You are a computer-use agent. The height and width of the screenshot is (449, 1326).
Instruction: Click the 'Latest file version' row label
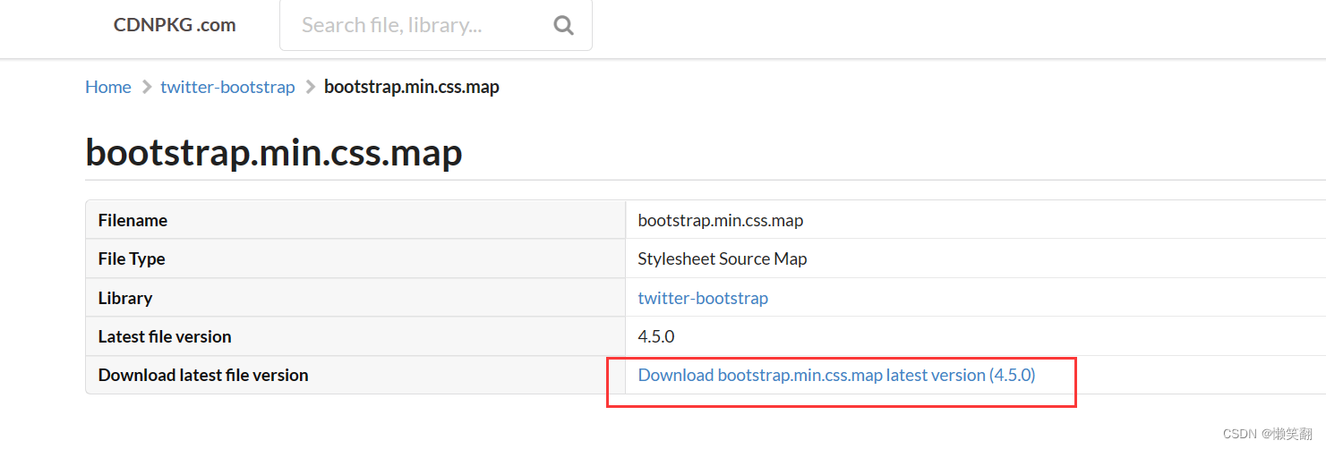(x=165, y=336)
